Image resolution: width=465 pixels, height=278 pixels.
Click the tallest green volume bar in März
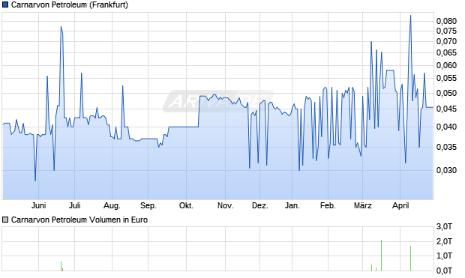point(381,256)
